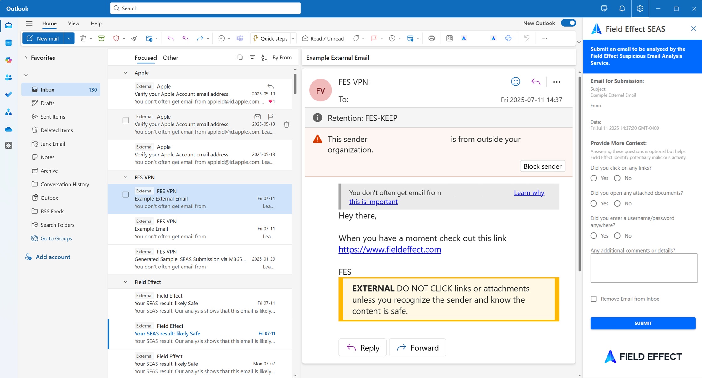Image resolution: width=702 pixels, height=378 pixels.
Task: Click the Flag icon in the ribbon
Action: click(374, 38)
